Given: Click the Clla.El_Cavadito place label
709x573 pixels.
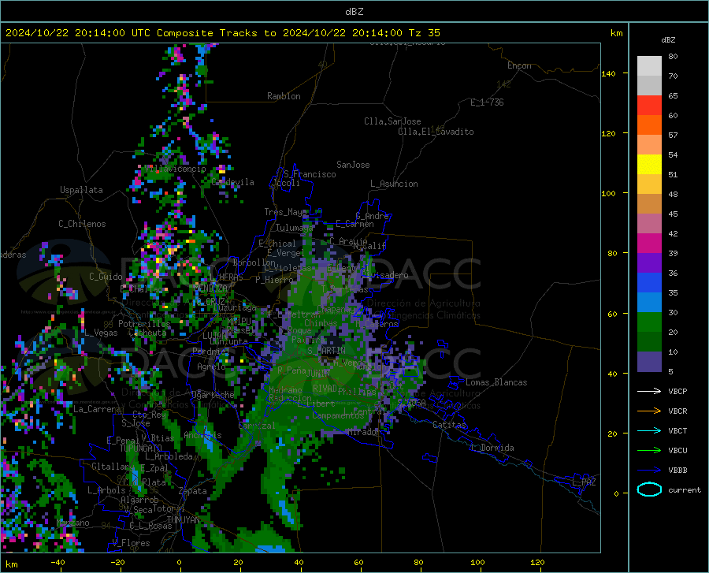Looking at the screenshot, I should [436, 132].
